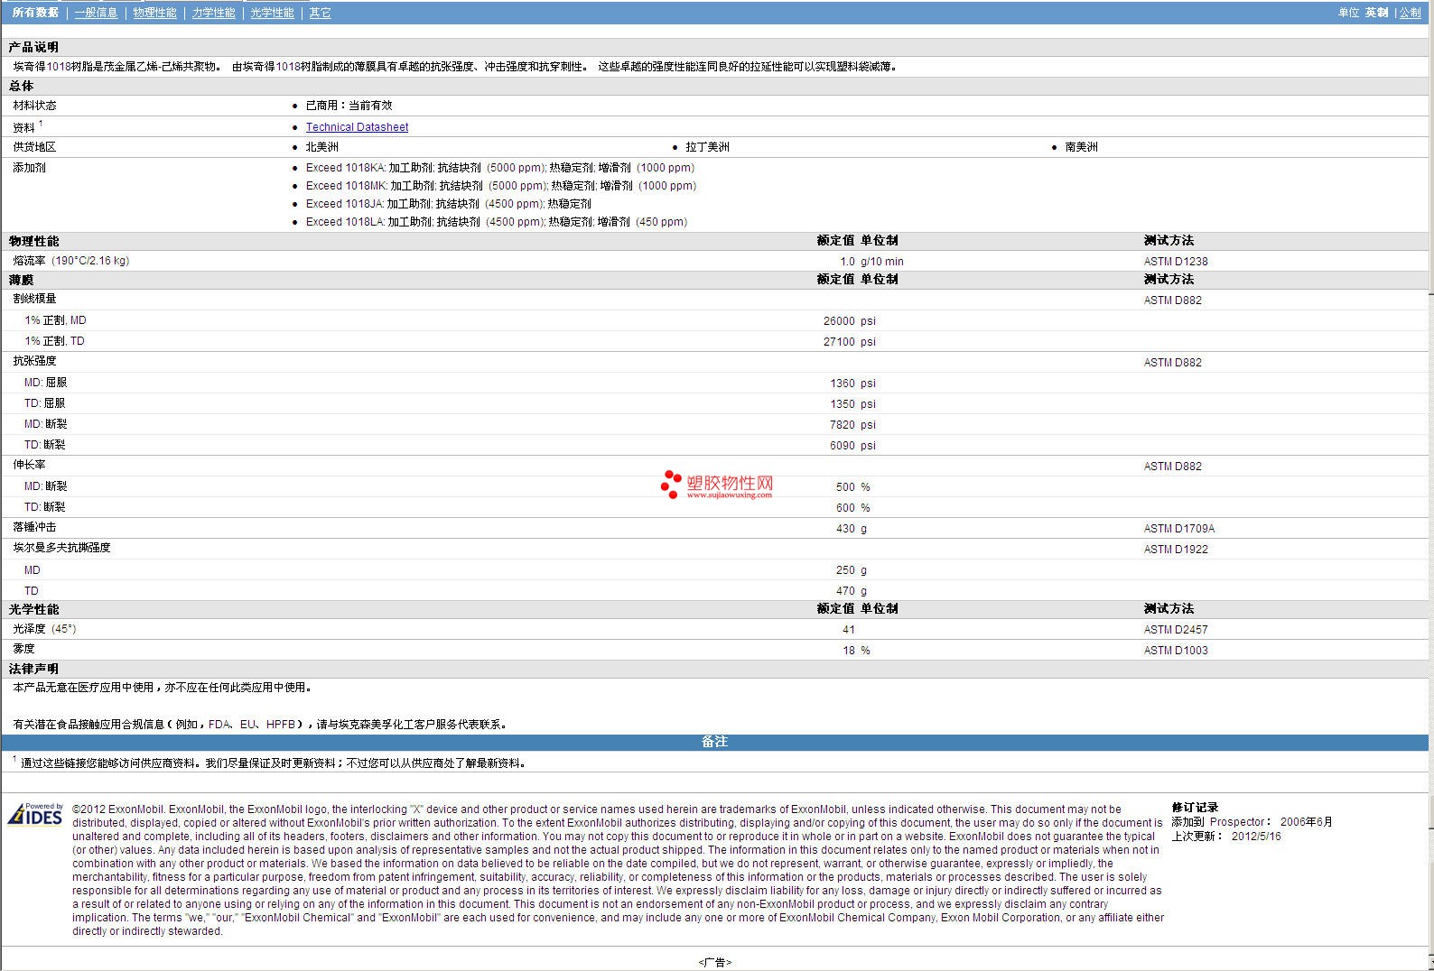This screenshot has height=971, width=1434.
Task: Open the Technical Datasheet link
Action: [357, 127]
